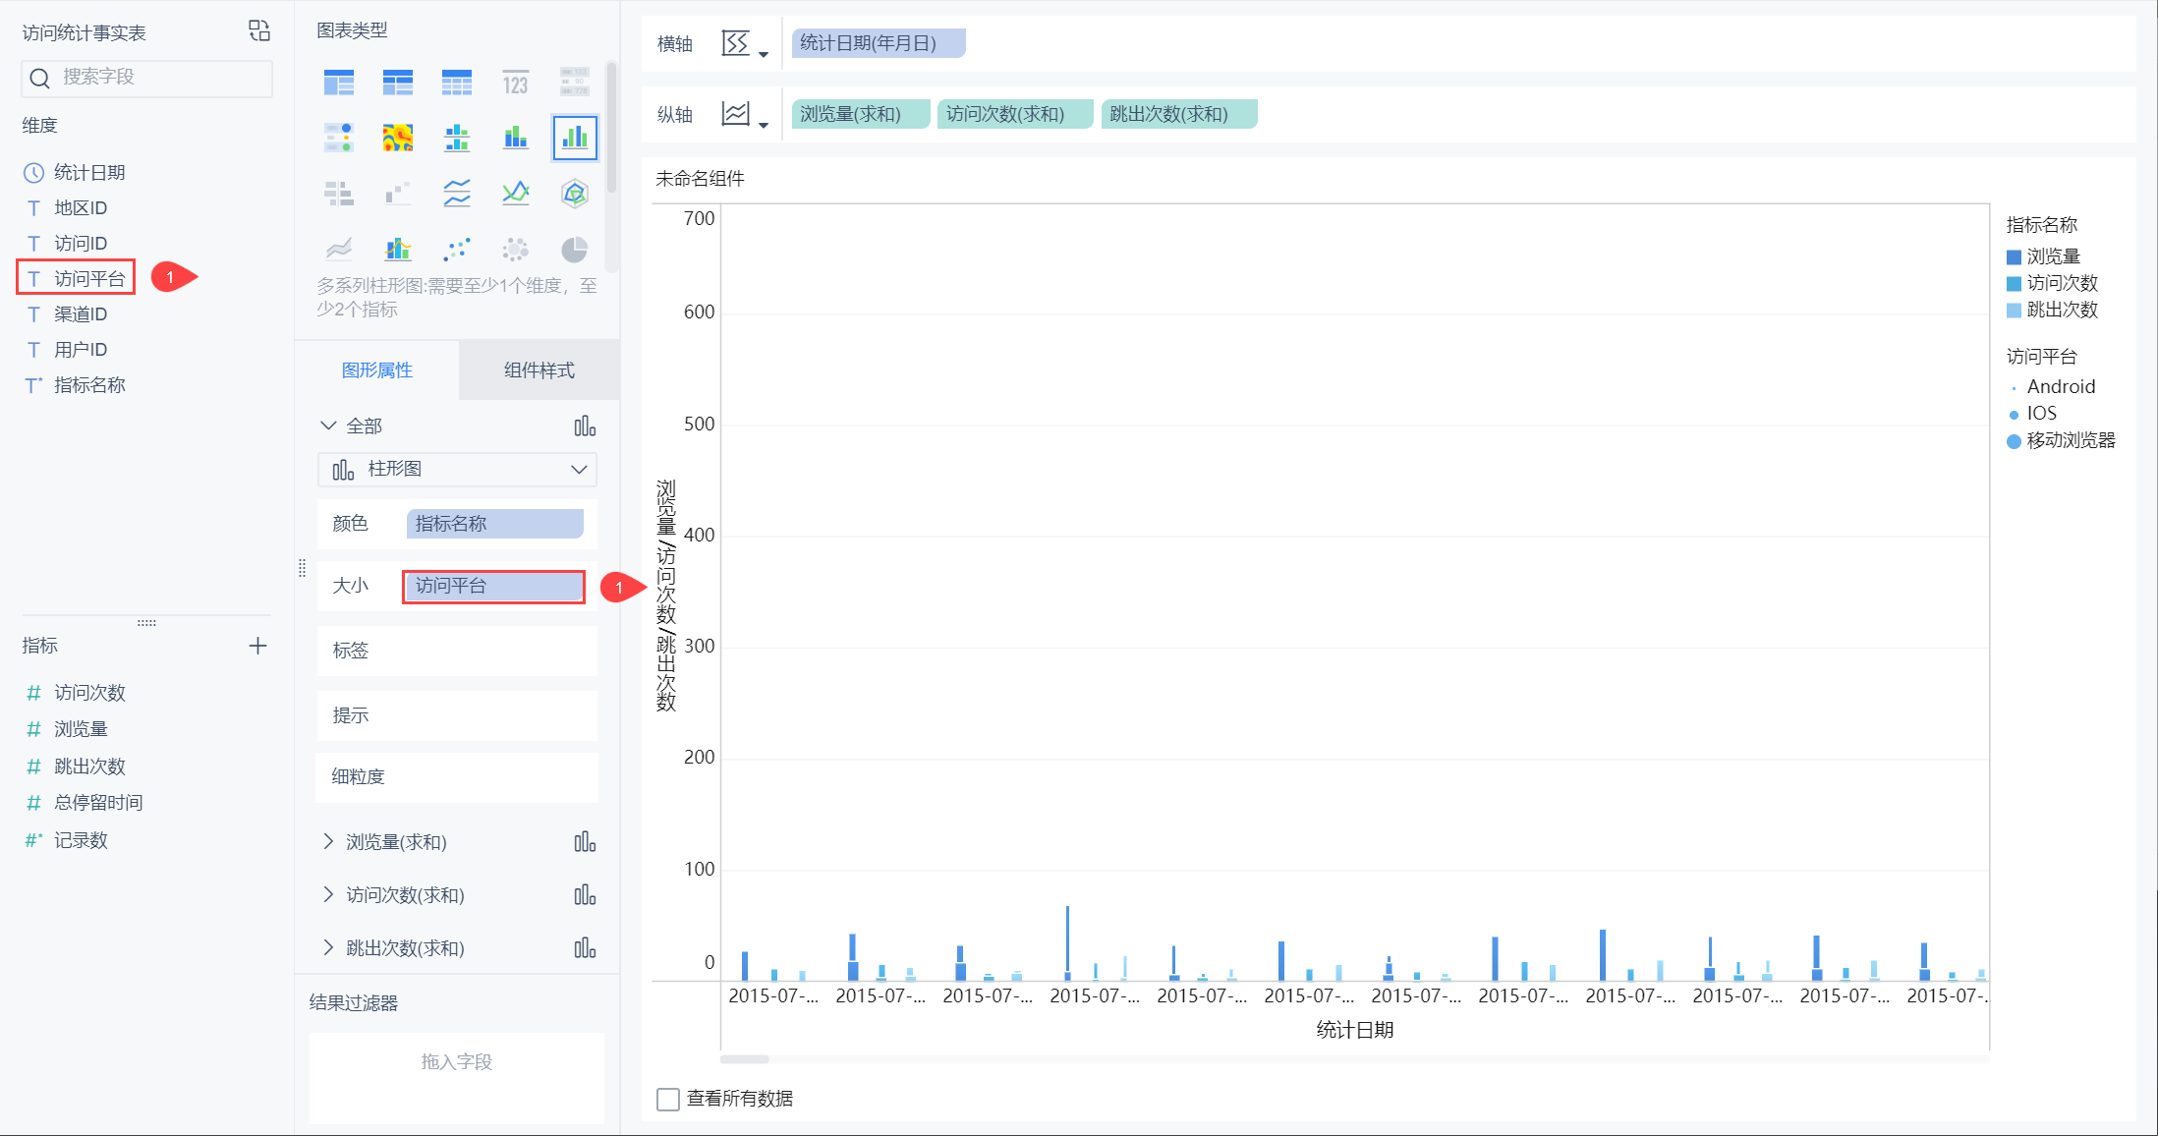The height and width of the screenshot is (1136, 2158).
Task: Click the add indicator plus icon
Action: click(257, 646)
